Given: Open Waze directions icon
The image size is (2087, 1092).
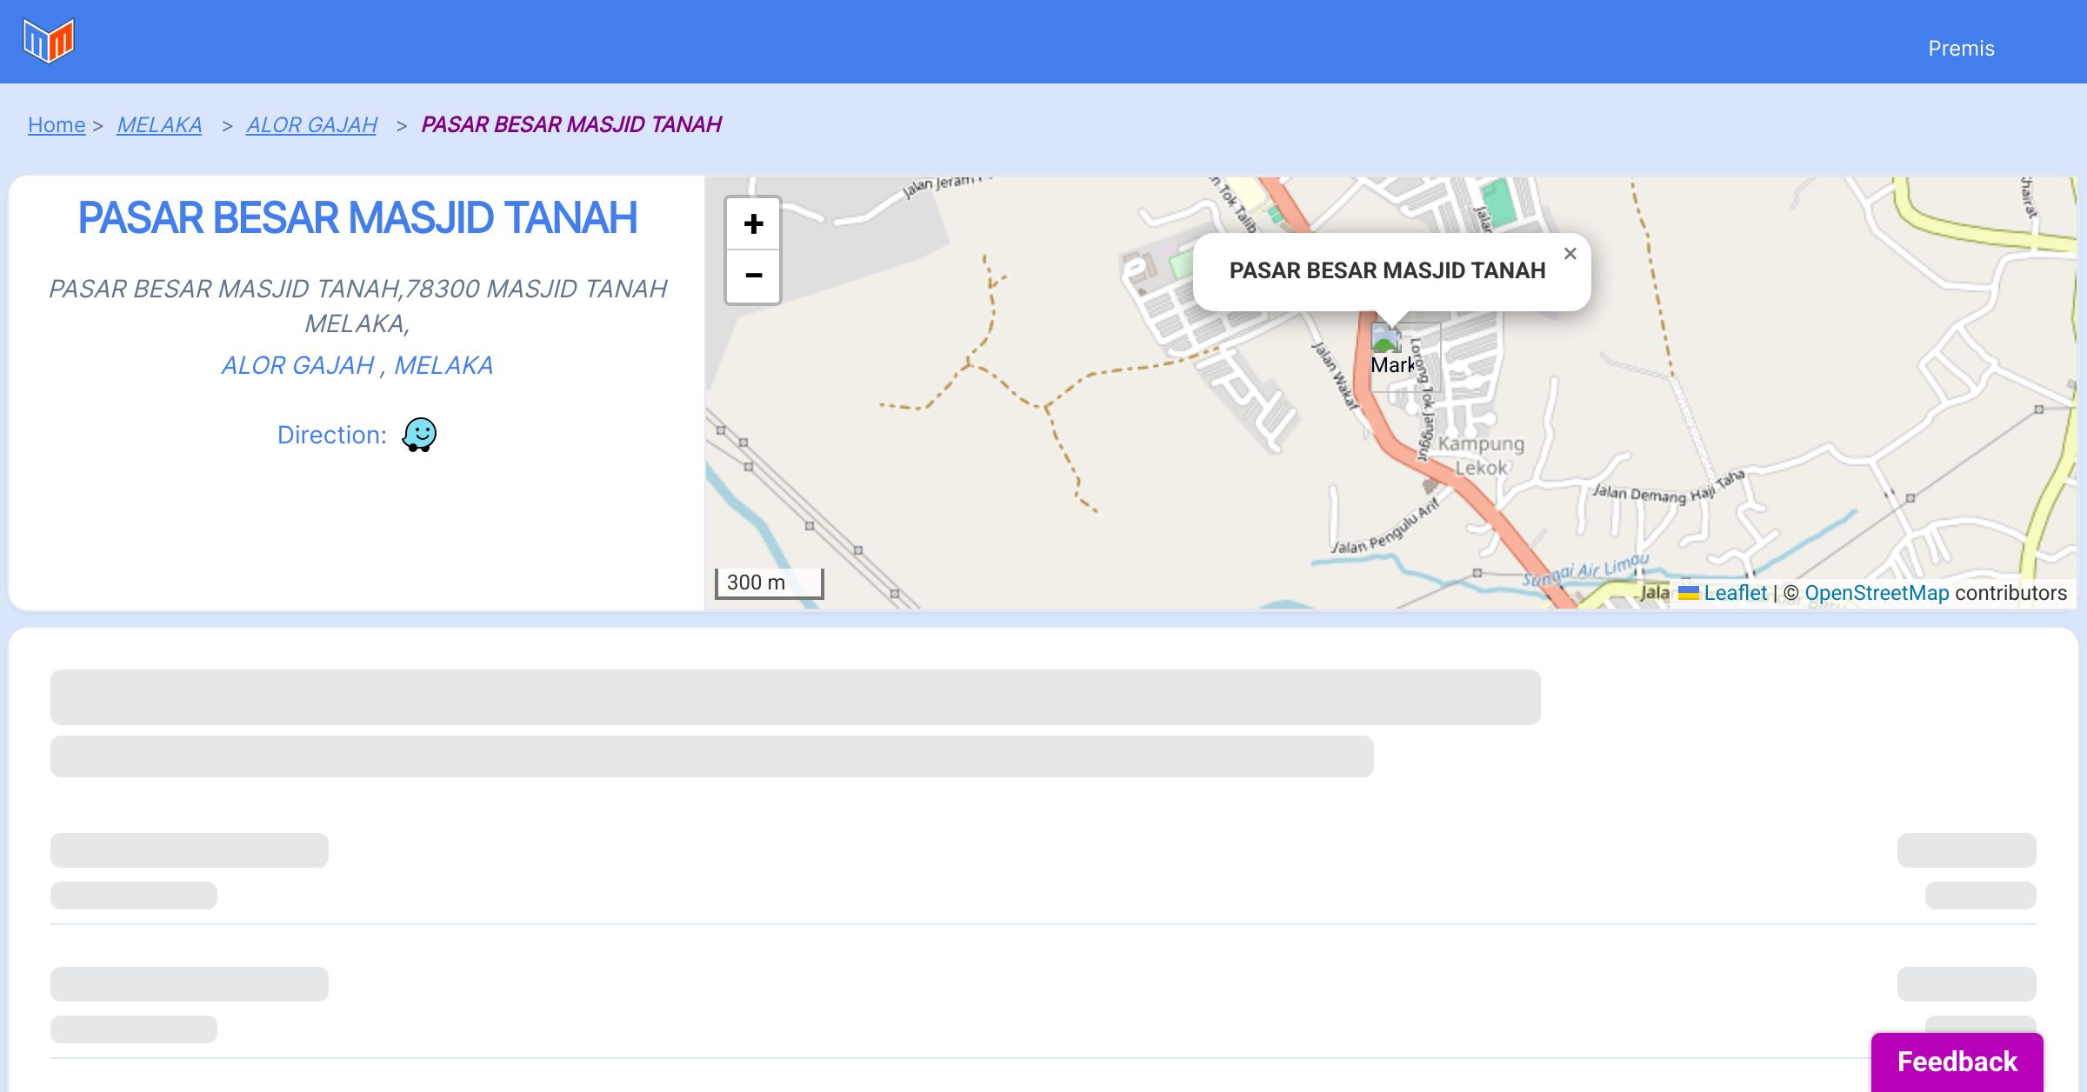Looking at the screenshot, I should pos(419,435).
